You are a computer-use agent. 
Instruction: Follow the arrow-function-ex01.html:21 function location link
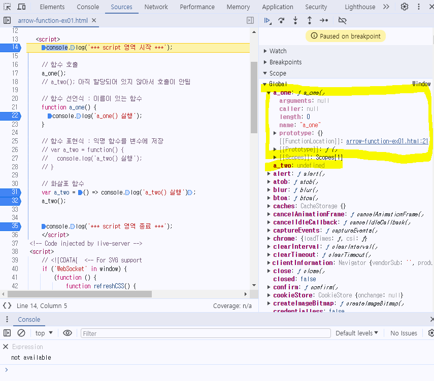click(x=387, y=141)
